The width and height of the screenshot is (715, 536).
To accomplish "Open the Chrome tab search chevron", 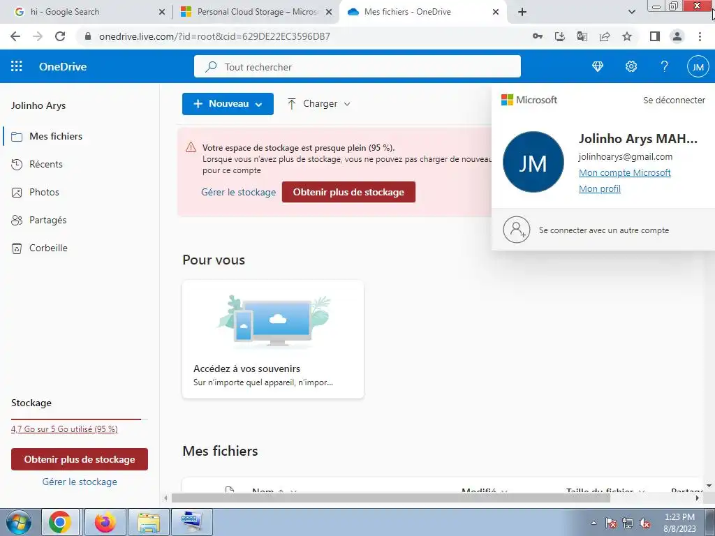I will click(631, 12).
